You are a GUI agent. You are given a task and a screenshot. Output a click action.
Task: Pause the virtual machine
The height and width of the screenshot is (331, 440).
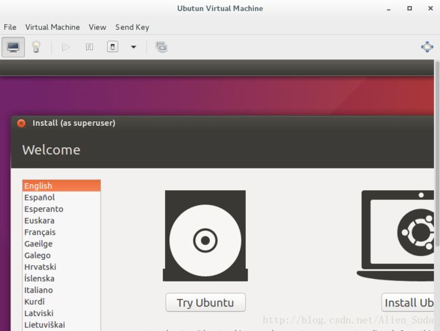89,47
